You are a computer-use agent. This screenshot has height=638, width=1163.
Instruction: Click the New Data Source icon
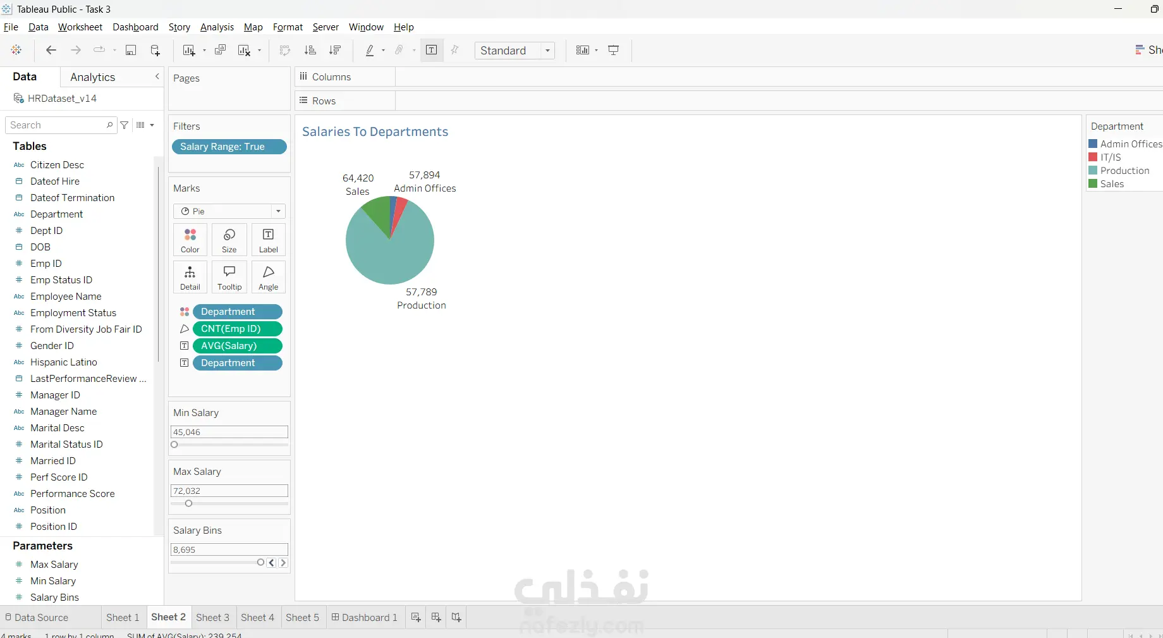coord(155,50)
